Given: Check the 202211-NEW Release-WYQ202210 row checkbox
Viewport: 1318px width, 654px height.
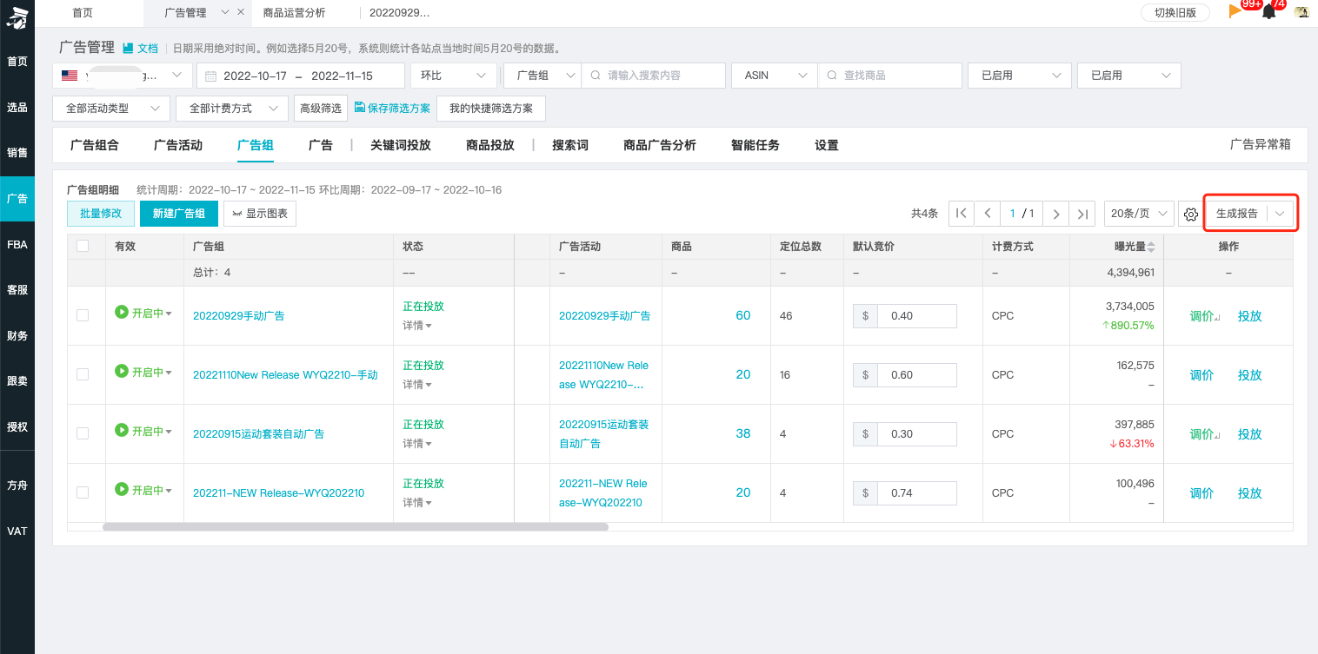Looking at the screenshot, I should pyautogui.click(x=83, y=492).
